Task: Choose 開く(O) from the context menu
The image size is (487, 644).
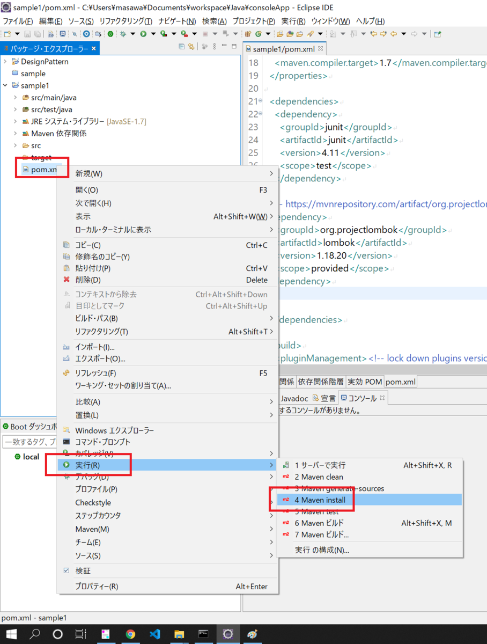Action: pos(167,190)
